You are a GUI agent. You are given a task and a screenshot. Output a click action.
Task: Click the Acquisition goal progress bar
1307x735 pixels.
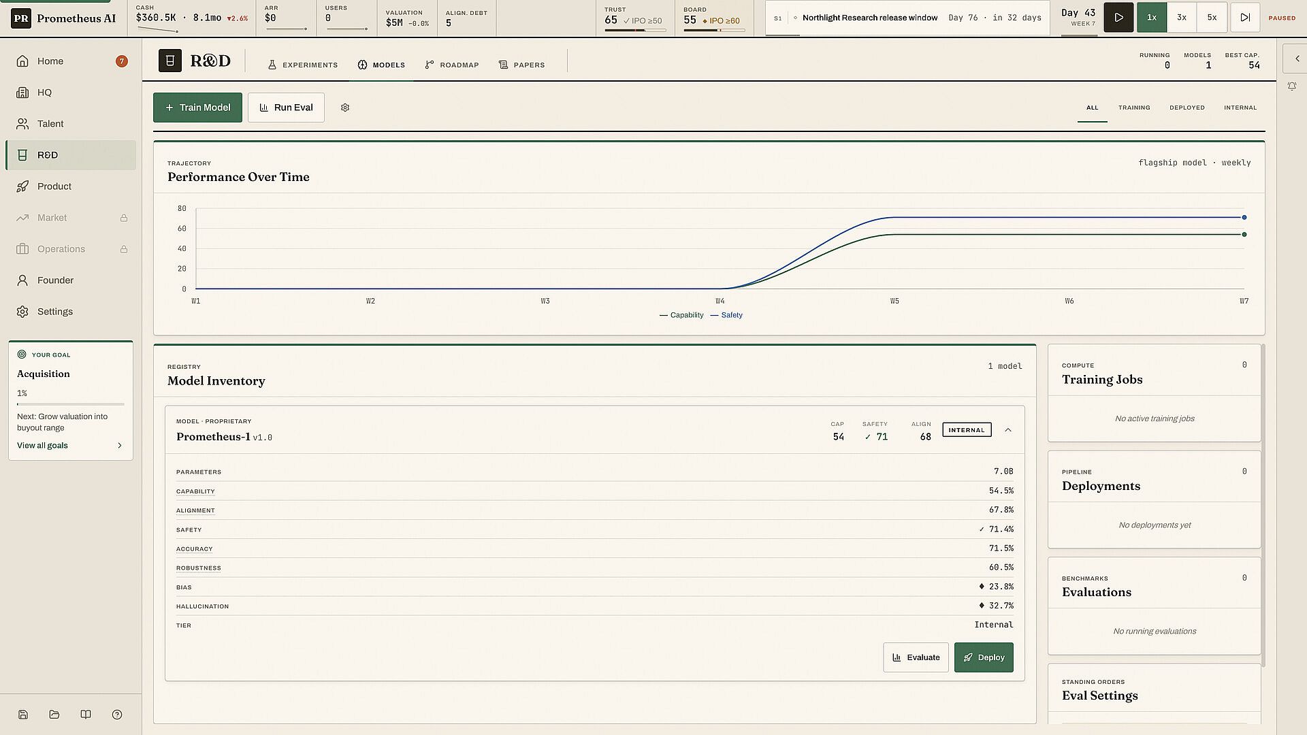point(71,404)
